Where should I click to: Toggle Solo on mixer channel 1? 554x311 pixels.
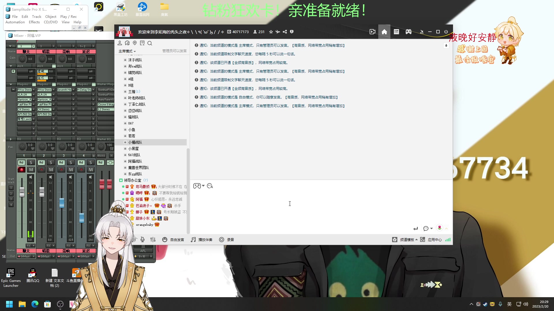[31, 162]
